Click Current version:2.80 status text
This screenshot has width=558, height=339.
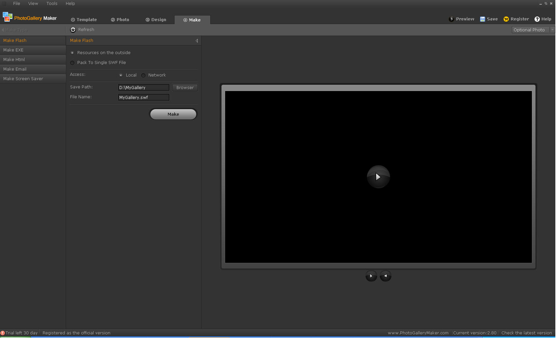(475, 333)
